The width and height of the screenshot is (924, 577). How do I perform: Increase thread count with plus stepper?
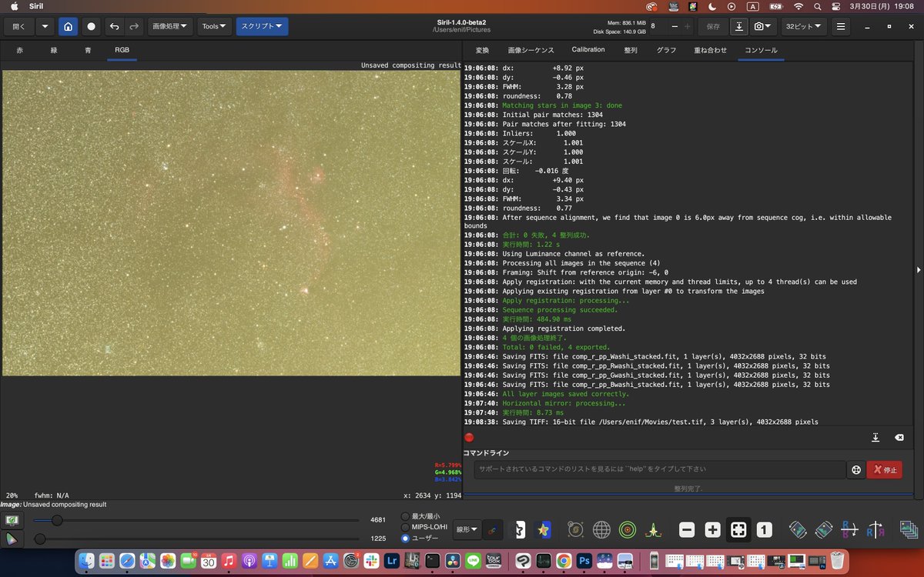click(x=687, y=26)
